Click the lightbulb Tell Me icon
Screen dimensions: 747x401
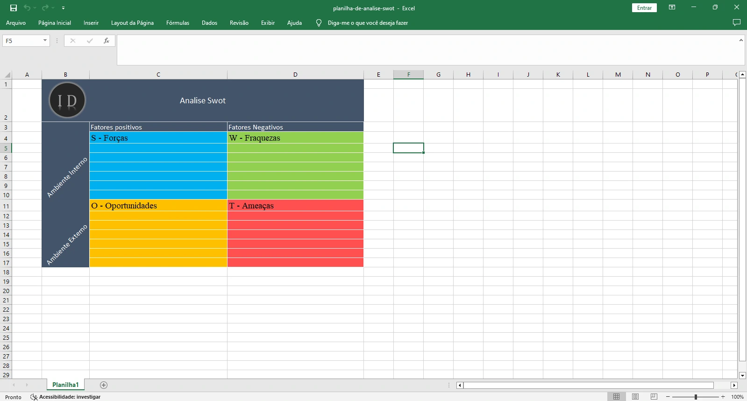(x=319, y=22)
